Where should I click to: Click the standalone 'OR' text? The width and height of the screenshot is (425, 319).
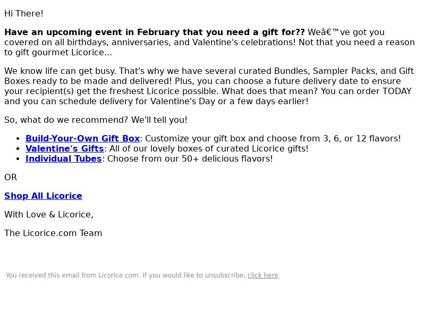pos(11,178)
